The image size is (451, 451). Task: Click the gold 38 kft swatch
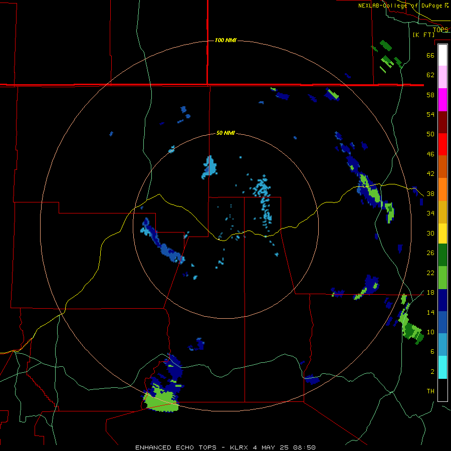[442, 212]
